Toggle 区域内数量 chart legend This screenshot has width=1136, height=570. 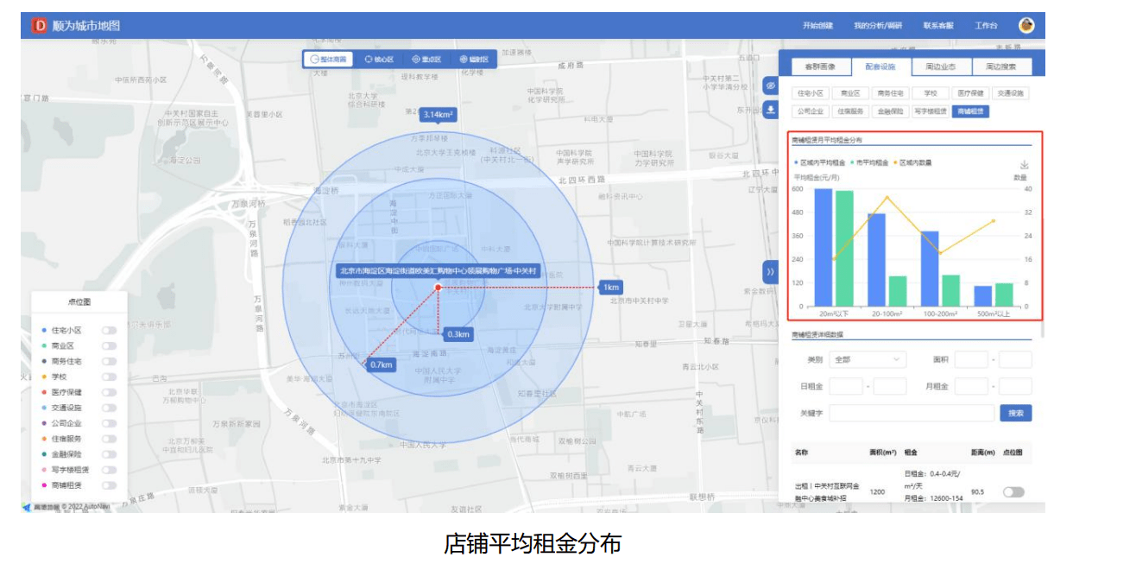[912, 162]
